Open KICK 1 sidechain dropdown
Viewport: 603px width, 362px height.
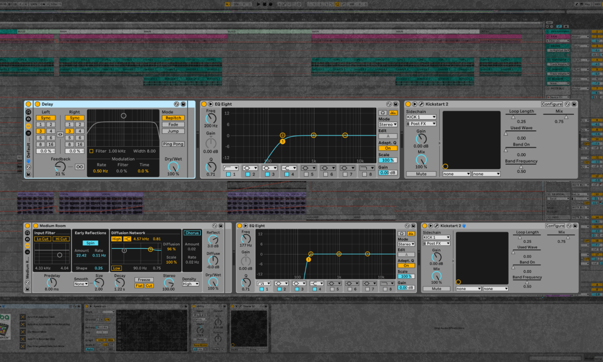[x=421, y=117]
